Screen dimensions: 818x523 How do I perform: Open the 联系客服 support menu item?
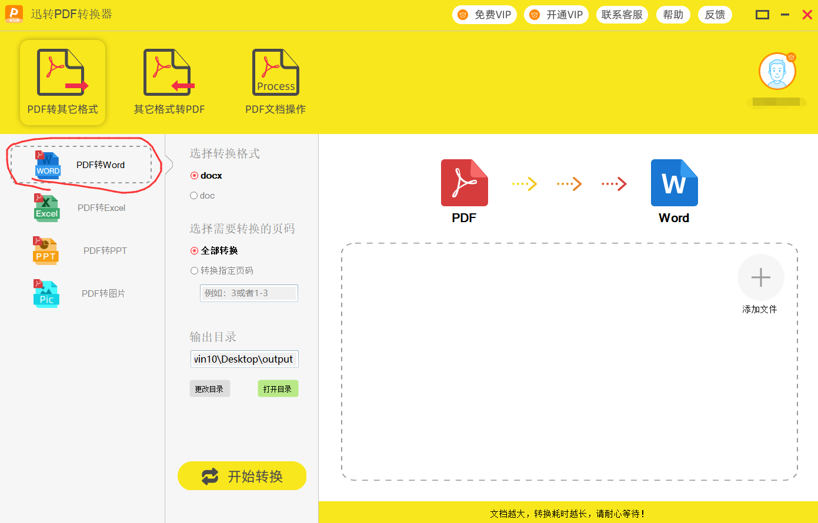click(x=622, y=15)
